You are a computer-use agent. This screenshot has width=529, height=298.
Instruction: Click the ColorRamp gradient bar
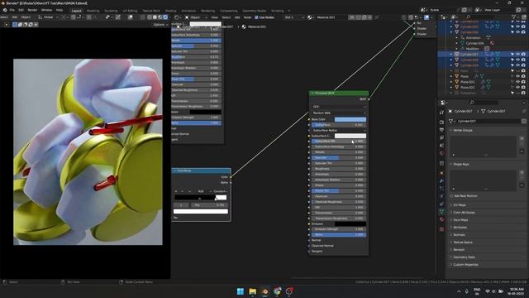click(200, 197)
